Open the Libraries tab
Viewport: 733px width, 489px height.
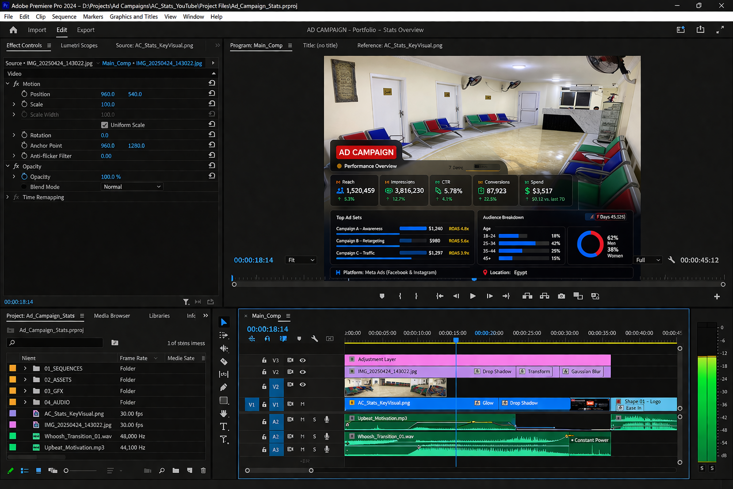coord(159,316)
